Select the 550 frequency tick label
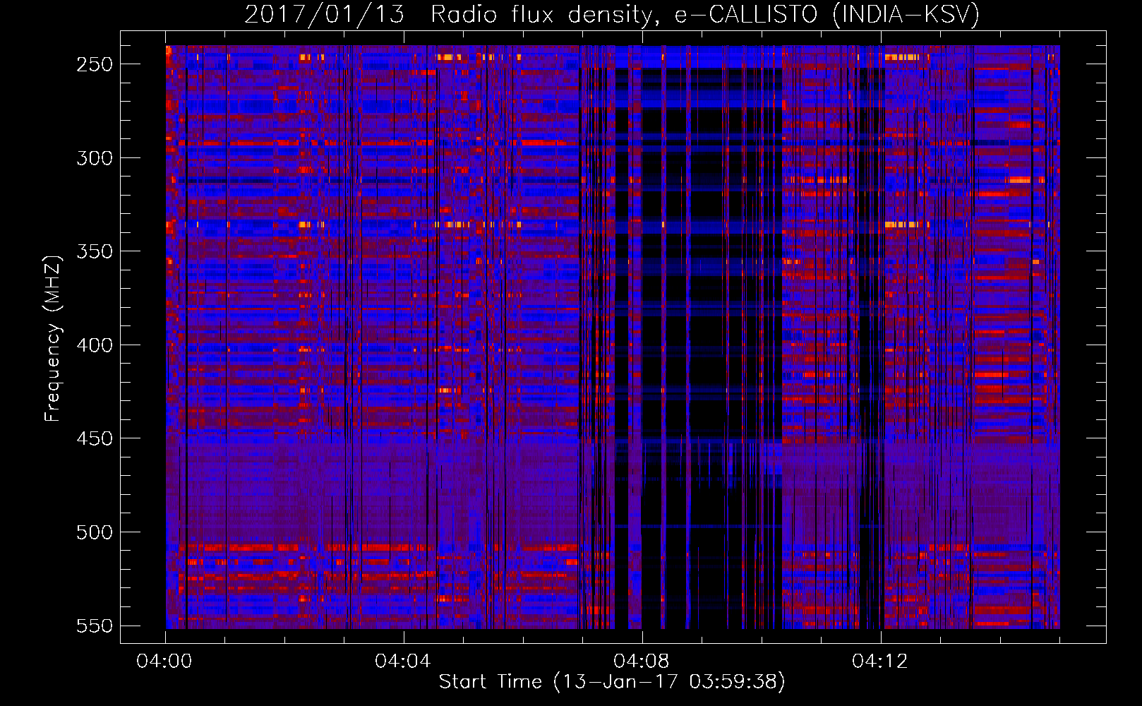This screenshot has width=1142, height=706. [95, 626]
